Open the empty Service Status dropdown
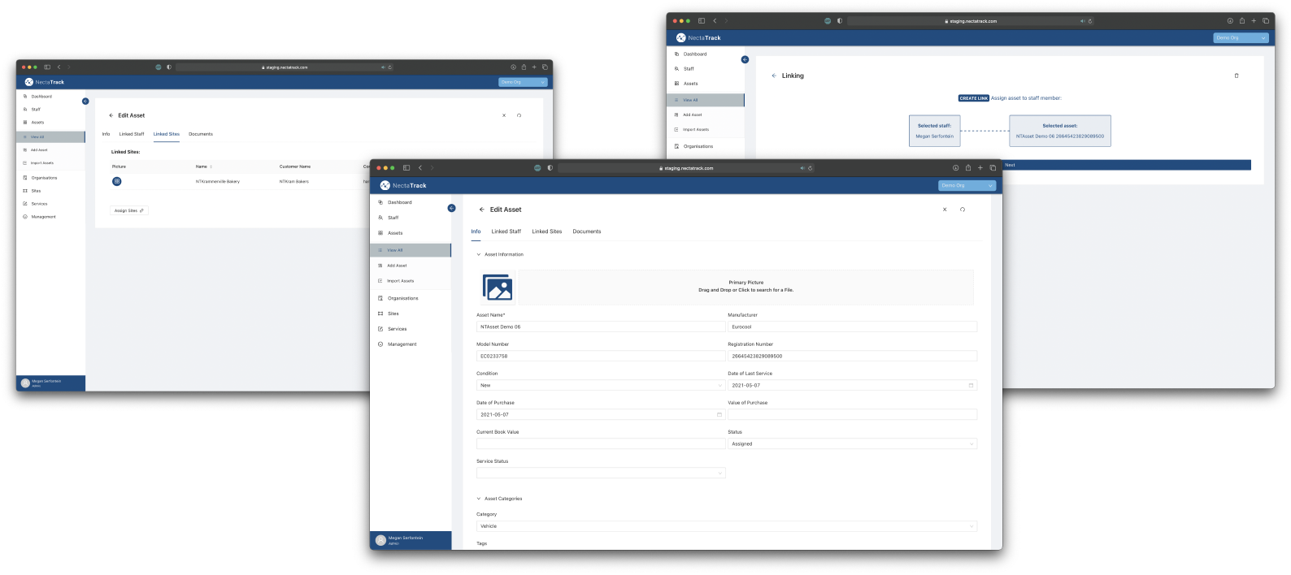 click(x=600, y=473)
